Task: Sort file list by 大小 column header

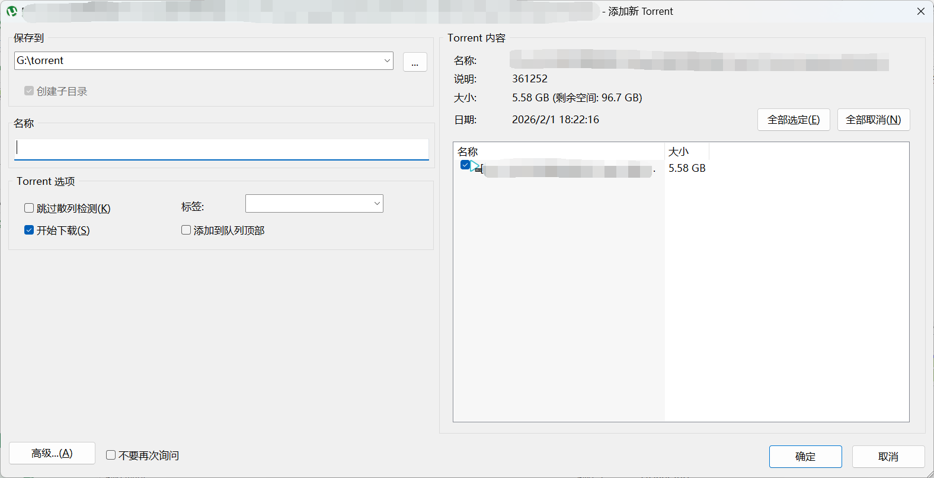Action: click(x=686, y=152)
